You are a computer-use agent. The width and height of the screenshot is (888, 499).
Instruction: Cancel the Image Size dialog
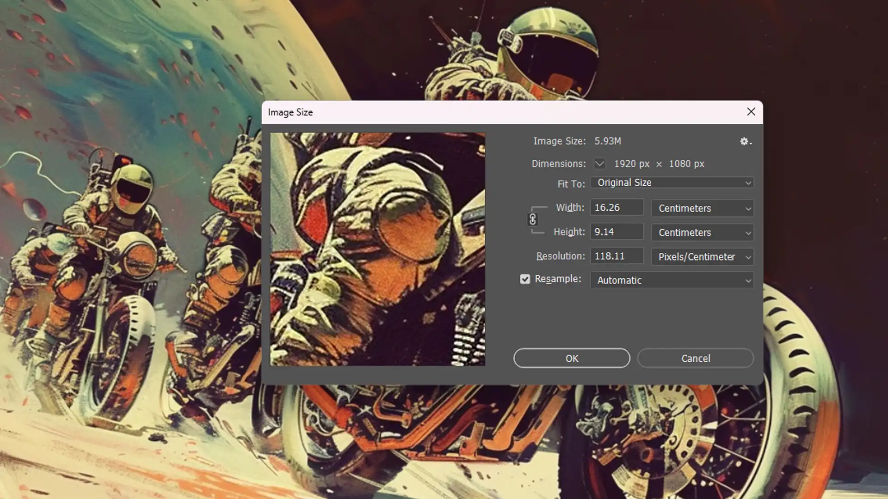tap(696, 359)
